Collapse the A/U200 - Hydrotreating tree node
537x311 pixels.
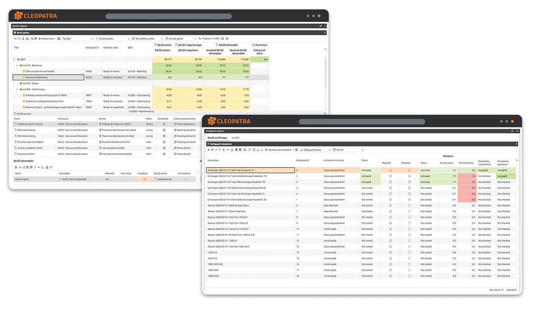click(17, 89)
